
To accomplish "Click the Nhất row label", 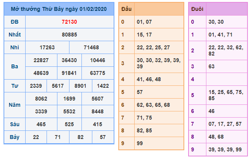I will pyautogui.click(x=14, y=35).
